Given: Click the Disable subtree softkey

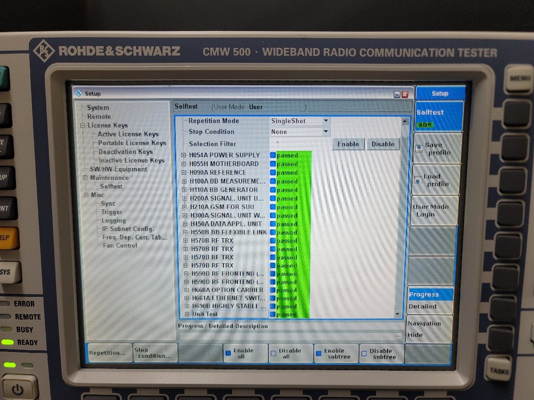Looking at the screenshot, I should [x=382, y=353].
